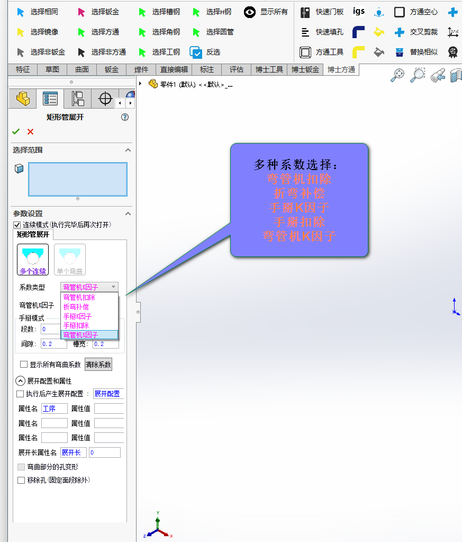Open the 系数类型 dropdown
This screenshot has height=542, width=462.
coord(89,287)
